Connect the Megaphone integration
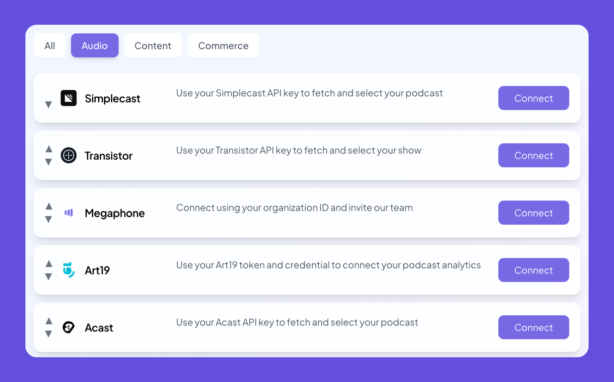The width and height of the screenshot is (614, 382). (x=533, y=213)
